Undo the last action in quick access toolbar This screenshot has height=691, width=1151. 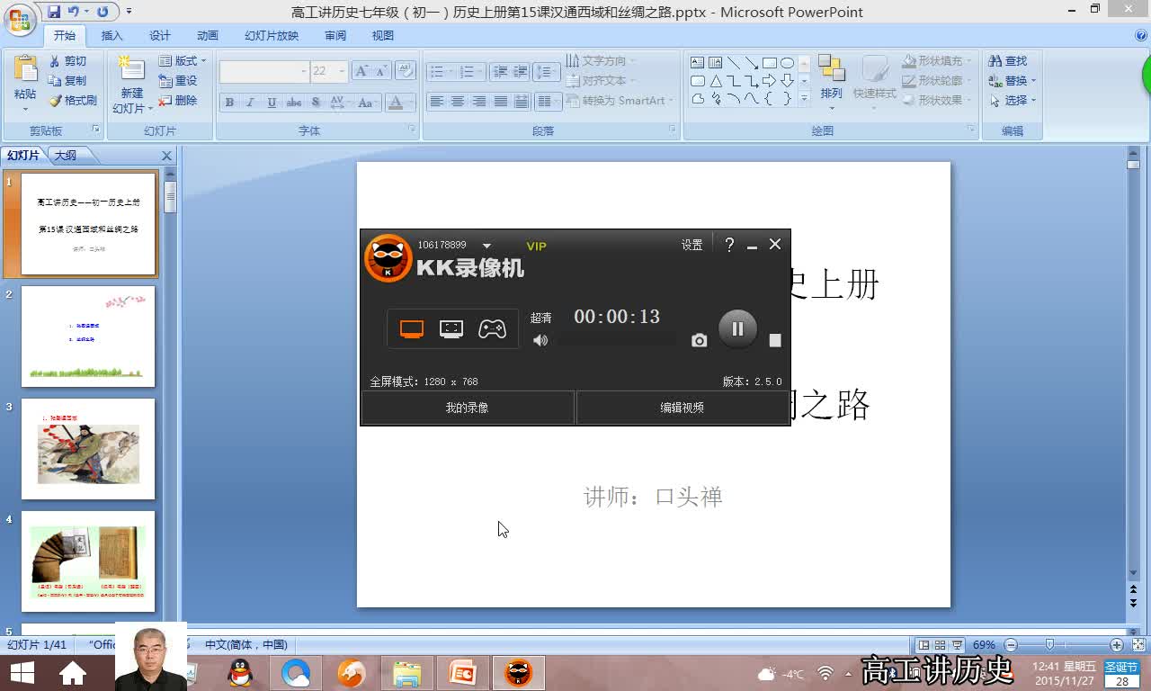(75, 12)
